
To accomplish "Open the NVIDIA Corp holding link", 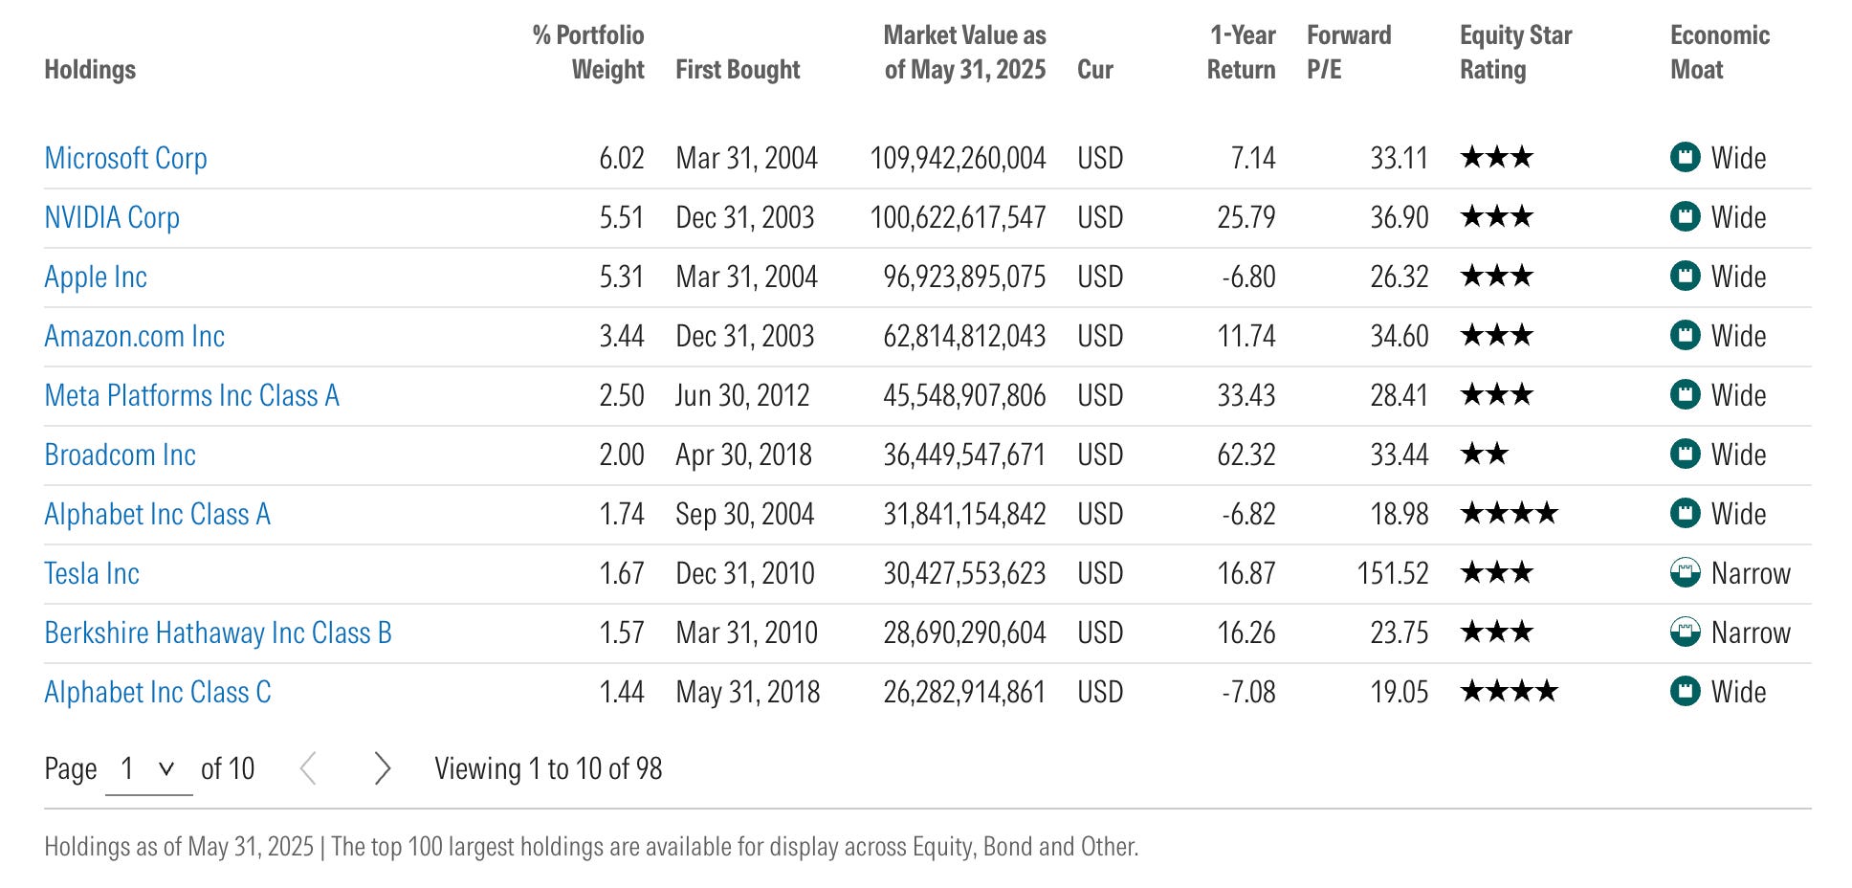I will coord(112,217).
